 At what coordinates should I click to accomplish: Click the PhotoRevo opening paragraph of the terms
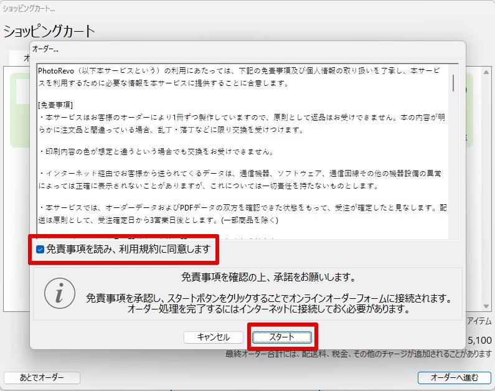[x=237, y=77]
